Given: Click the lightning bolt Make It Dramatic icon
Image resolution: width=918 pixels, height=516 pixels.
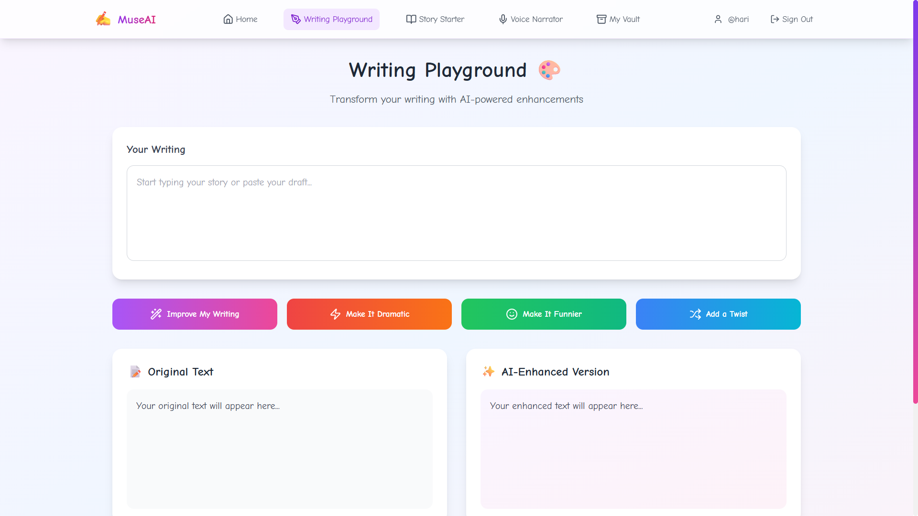Looking at the screenshot, I should coord(335,314).
